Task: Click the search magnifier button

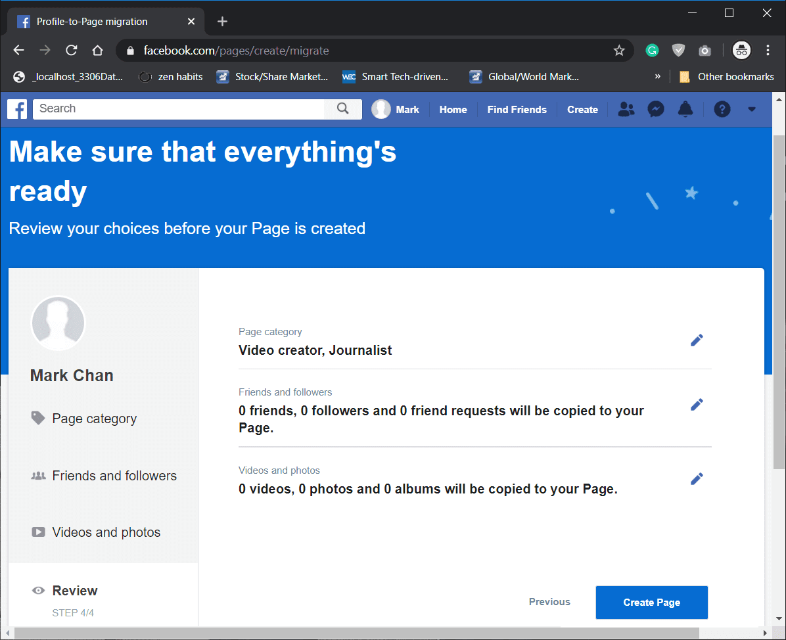Action: (x=342, y=109)
